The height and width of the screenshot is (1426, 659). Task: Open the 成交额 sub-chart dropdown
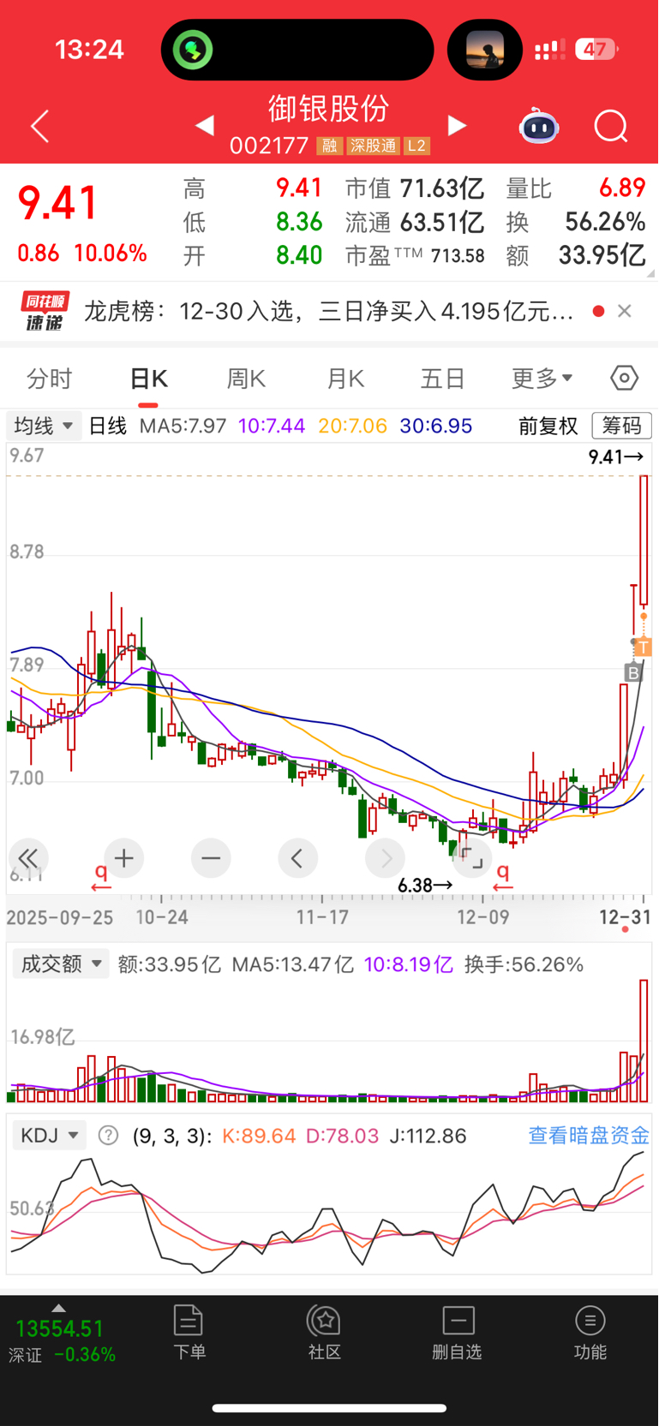pos(61,964)
